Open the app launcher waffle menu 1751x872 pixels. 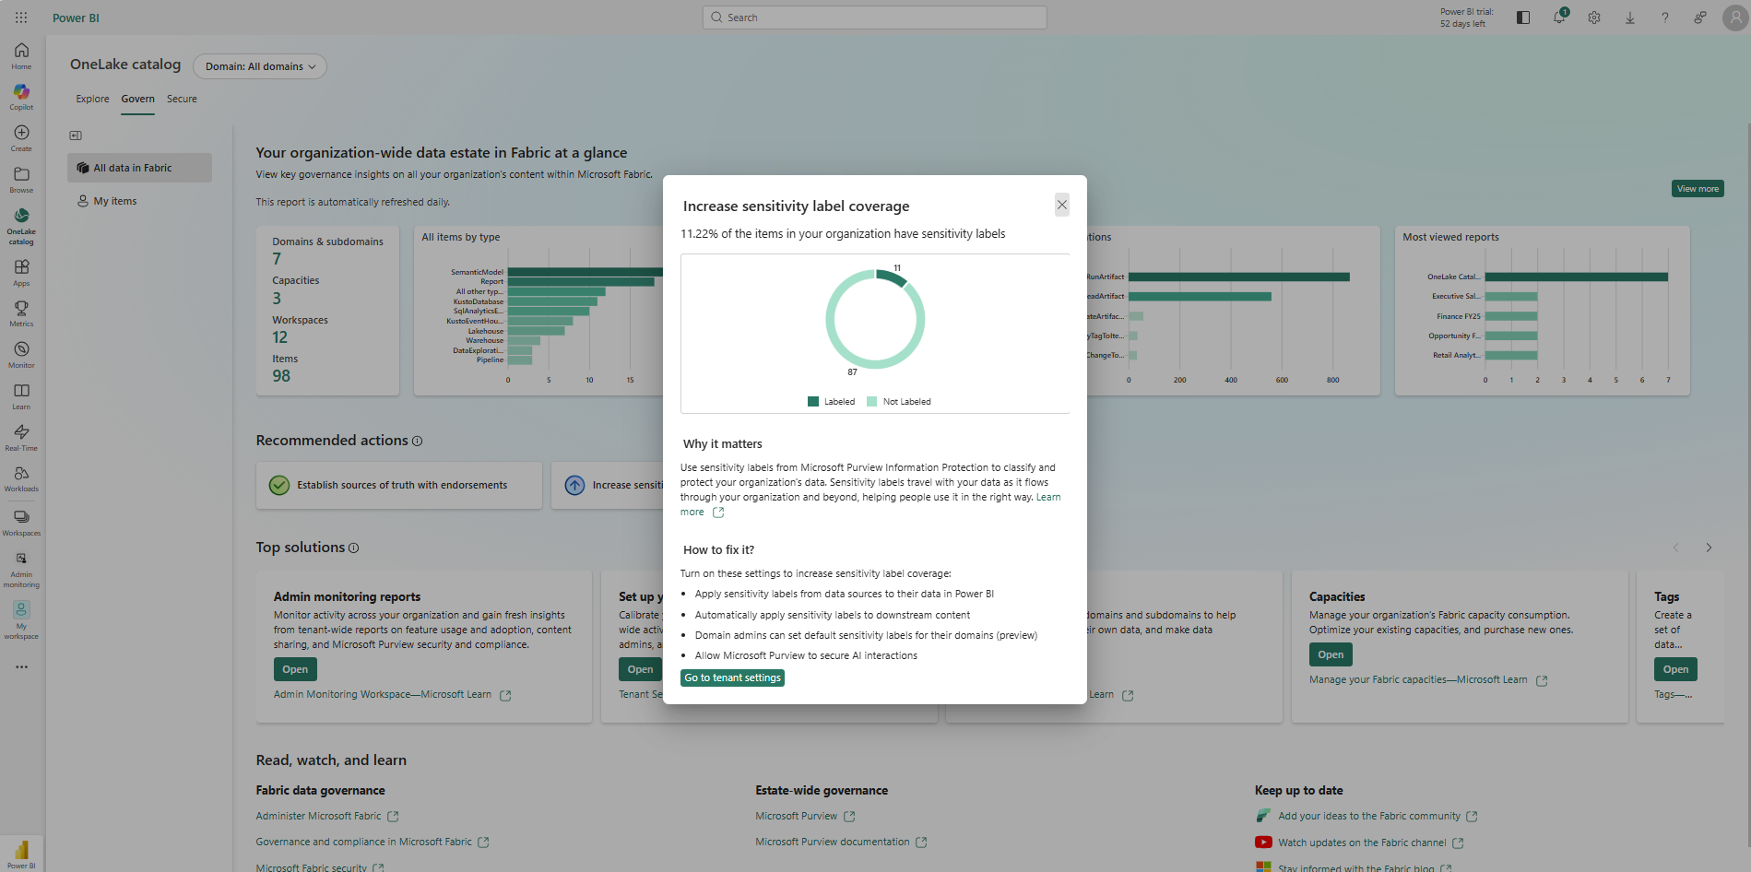coord(21,18)
